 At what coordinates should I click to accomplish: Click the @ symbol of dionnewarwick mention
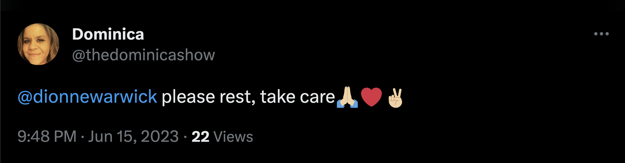point(25,97)
